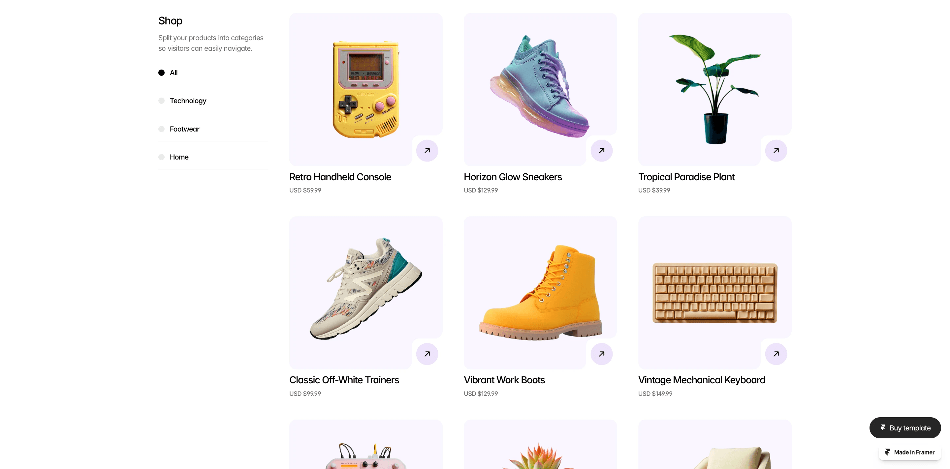Click Framer logo in Made in Framer badge

pos(888,452)
